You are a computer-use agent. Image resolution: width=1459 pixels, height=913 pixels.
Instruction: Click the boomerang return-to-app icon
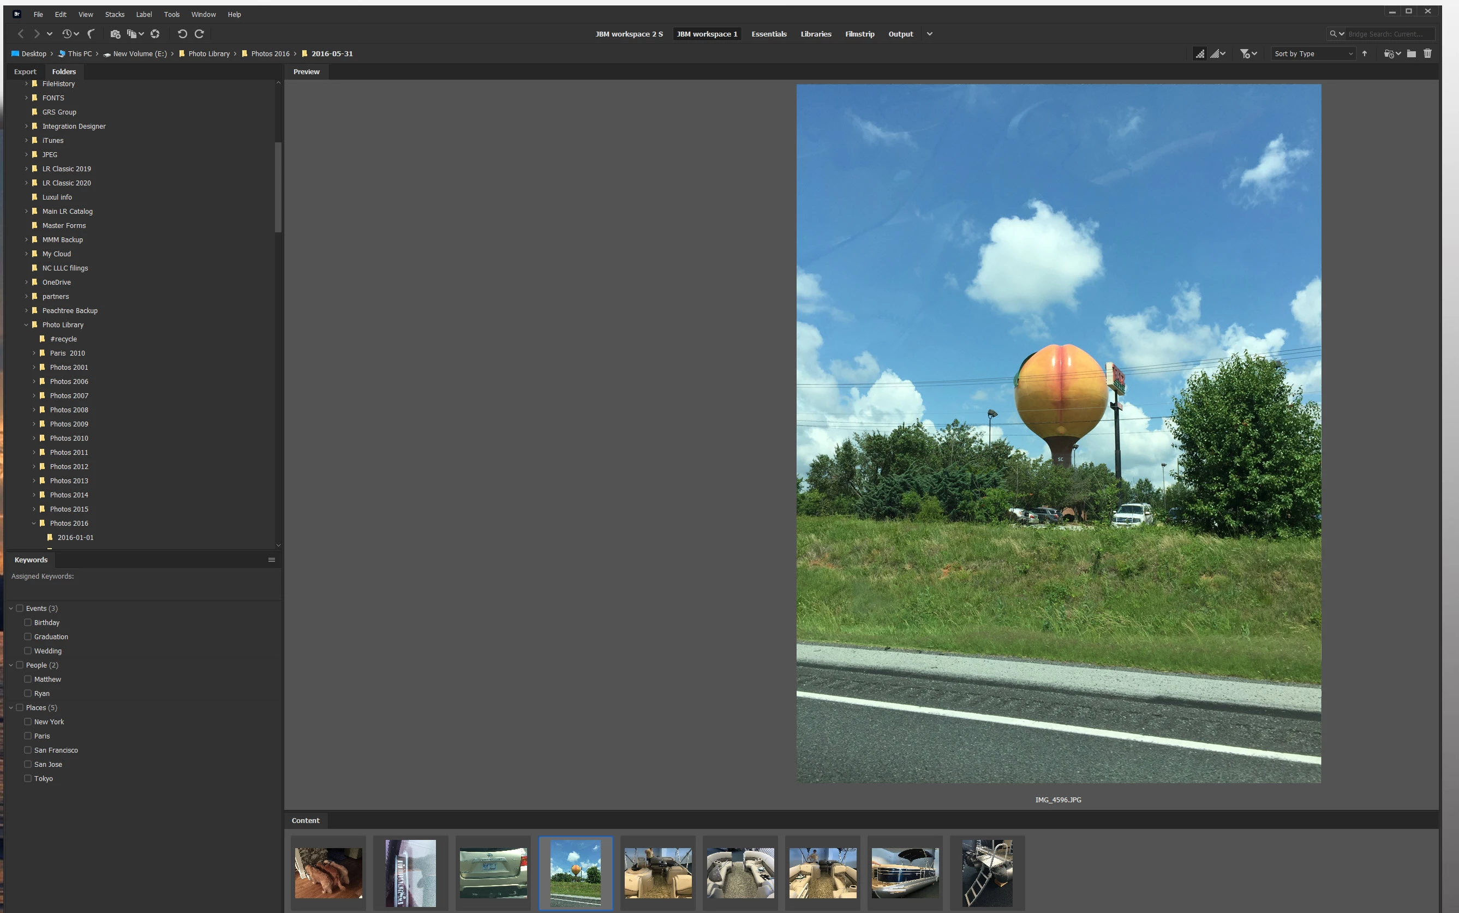click(x=91, y=34)
